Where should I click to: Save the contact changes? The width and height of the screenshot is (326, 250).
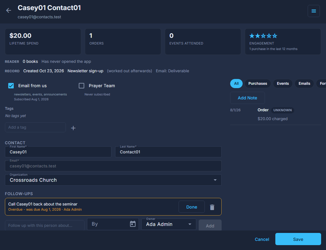[298, 239]
